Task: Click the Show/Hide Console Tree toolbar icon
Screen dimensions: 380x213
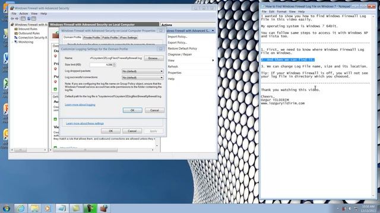Action: [23, 18]
